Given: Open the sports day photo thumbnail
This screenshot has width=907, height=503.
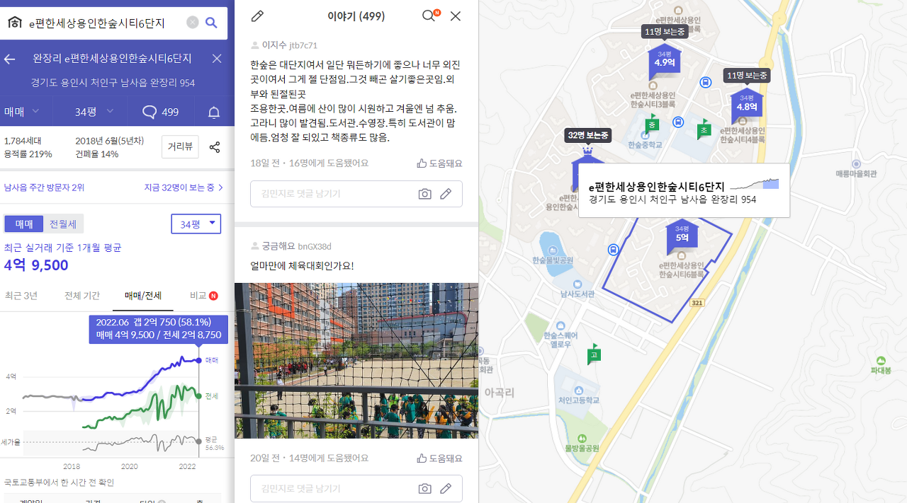Looking at the screenshot, I should pos(356,361).
